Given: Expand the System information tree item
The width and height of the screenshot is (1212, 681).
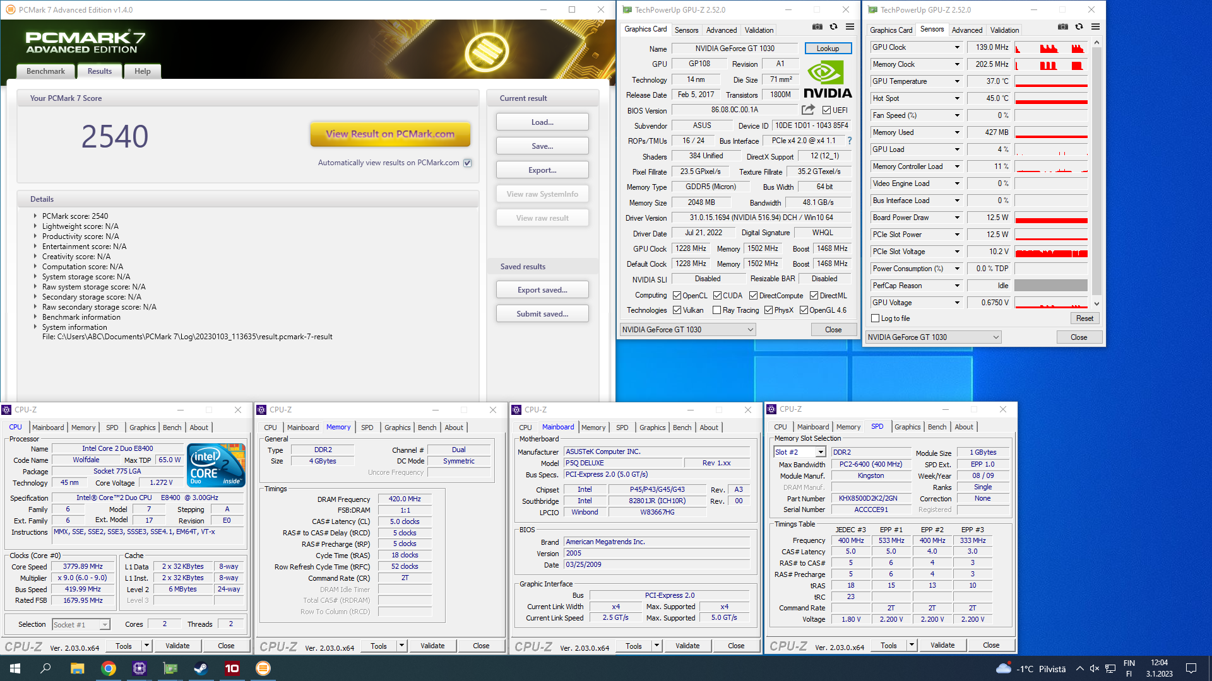Looking at the screenshot, I should click(35, 327).
